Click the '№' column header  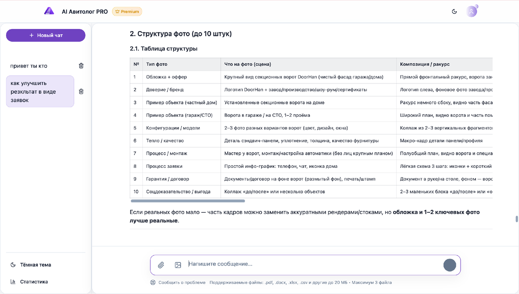[x=136, y=64]
